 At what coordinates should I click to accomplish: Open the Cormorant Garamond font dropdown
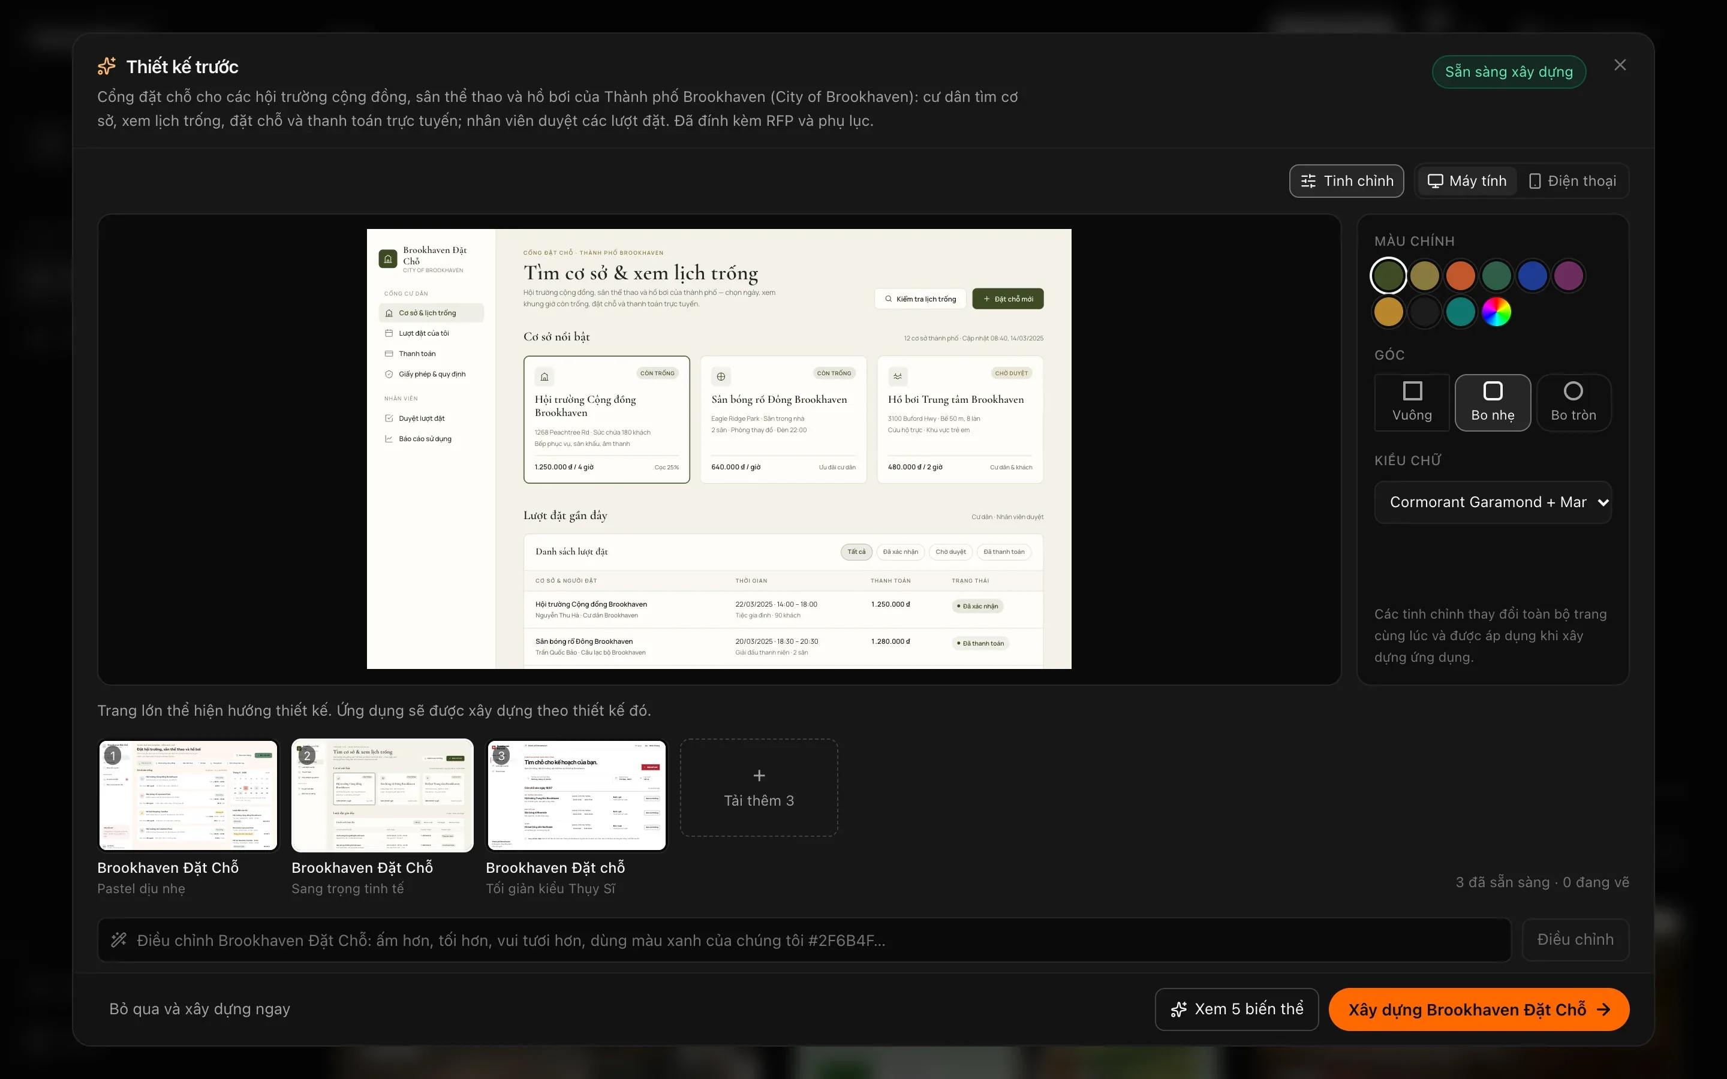pyautogui.click(x=1492, y=502)
